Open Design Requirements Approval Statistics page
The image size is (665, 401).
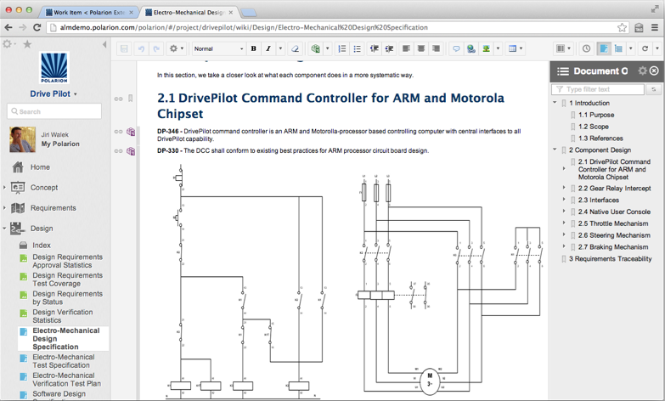[x=67, y=261]
